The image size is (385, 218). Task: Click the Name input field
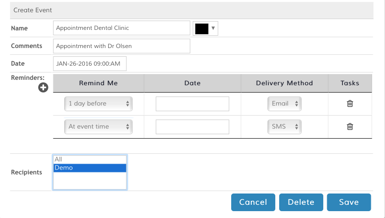tap(121, 28)
